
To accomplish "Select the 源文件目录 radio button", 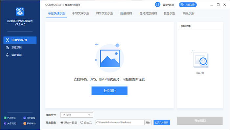I will coord(62,122).
